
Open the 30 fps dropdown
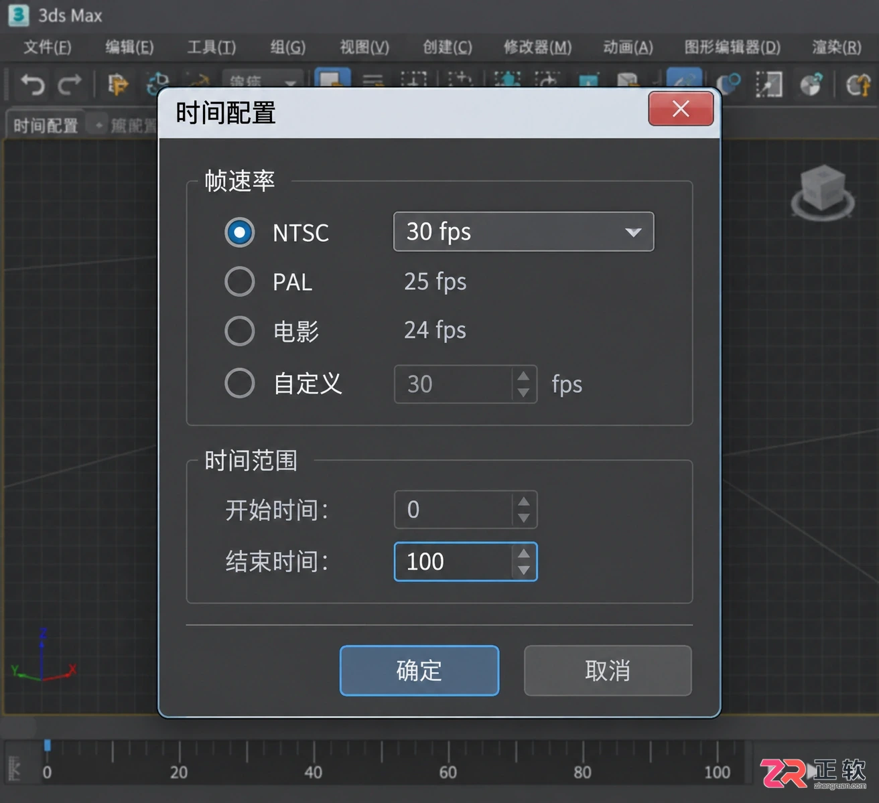[x=524, y=232]
